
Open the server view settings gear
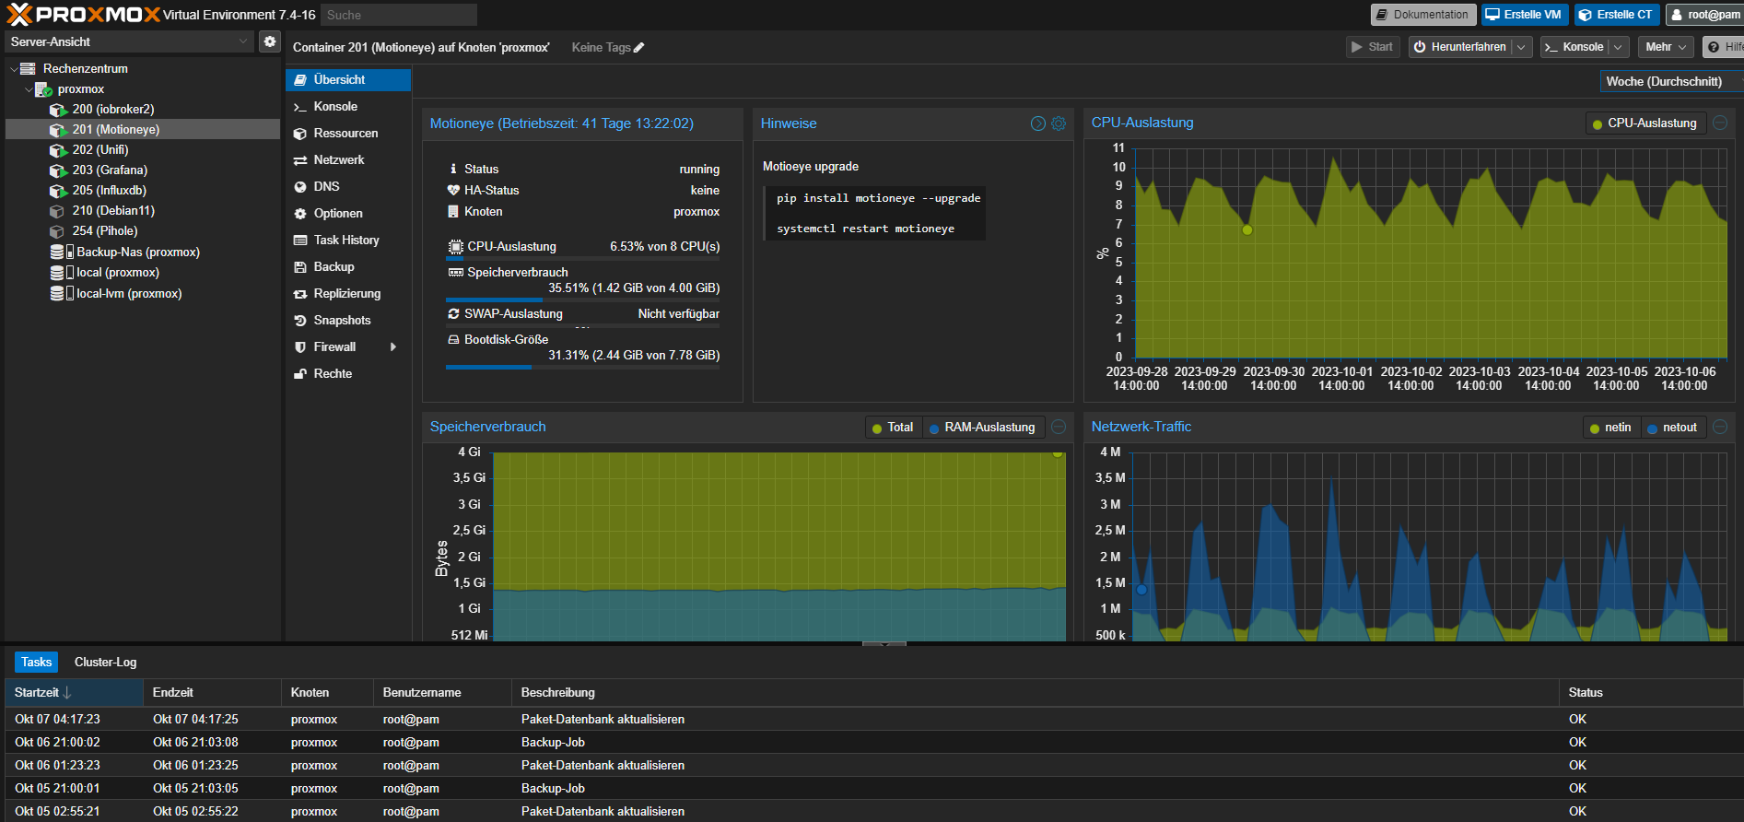[269, 41]
